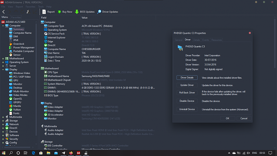Screen dimensions: 277x156
Task: Open Overclock in the Computer tree
Action: click(x=18, y=44)
